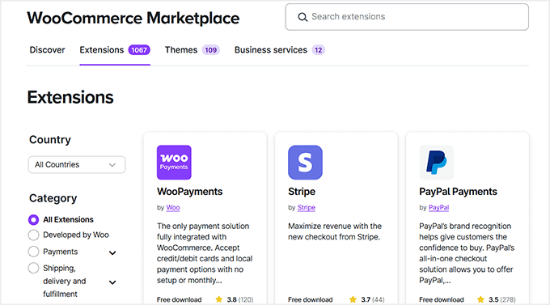Expand the Payments category chevron

pyautogui.click(x=112, y=252)
